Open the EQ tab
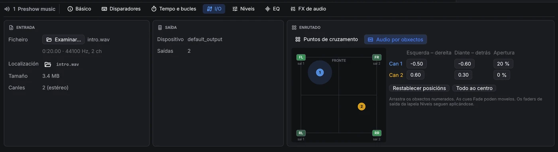This screenshot has width=558, height=152. tap(272, 9)
